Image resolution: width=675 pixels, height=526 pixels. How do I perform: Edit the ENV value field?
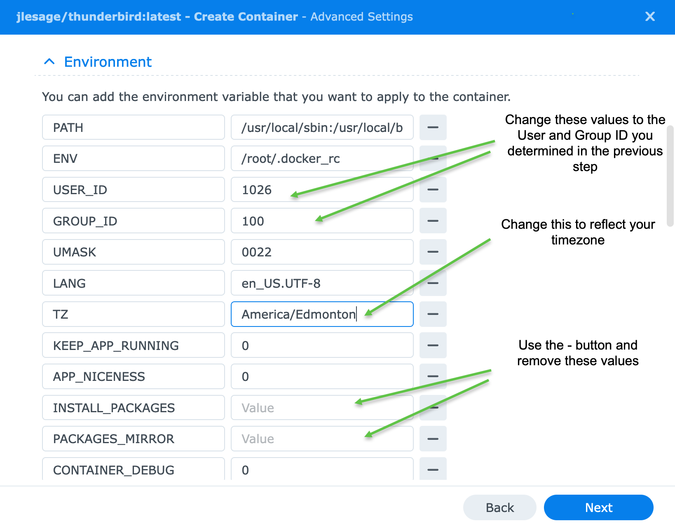point(322,158)
